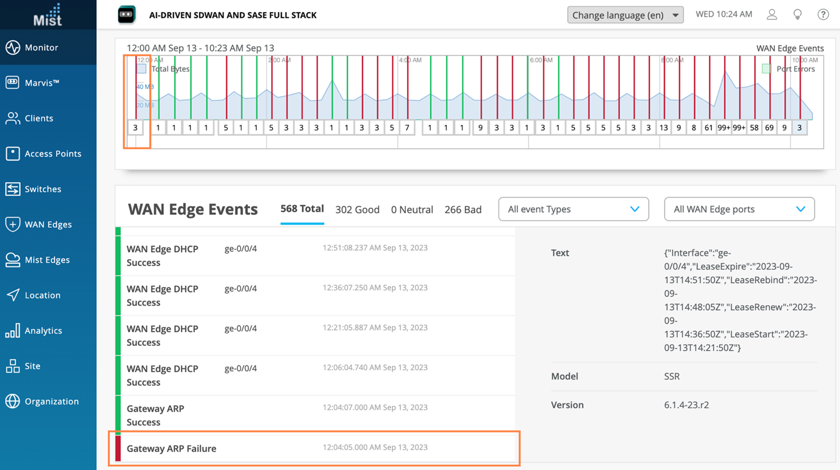Expand All event Types dropdown
The width and height of the screenshot is (840, 470).
pos(573,209)
